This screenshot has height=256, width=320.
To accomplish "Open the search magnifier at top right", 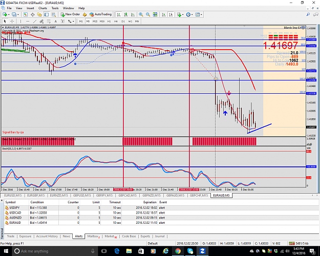I will [x=308, y=14].
